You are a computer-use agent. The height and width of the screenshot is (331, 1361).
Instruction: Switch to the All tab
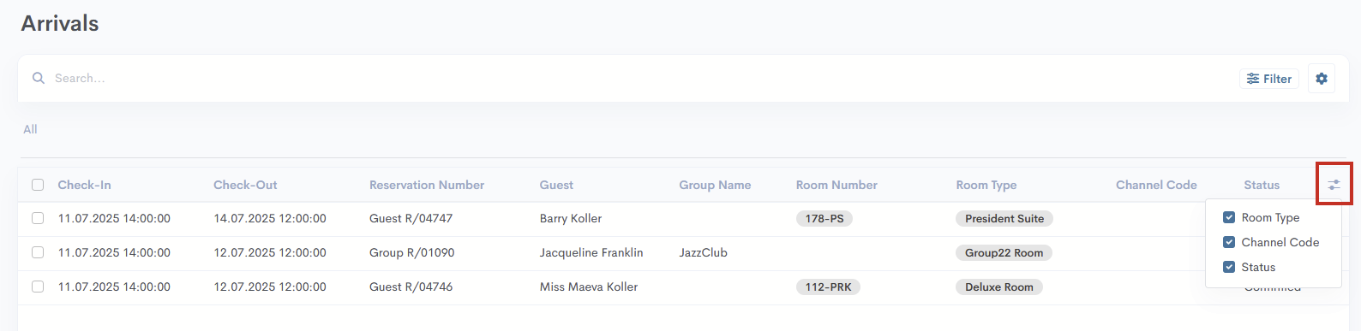[30, 129]
